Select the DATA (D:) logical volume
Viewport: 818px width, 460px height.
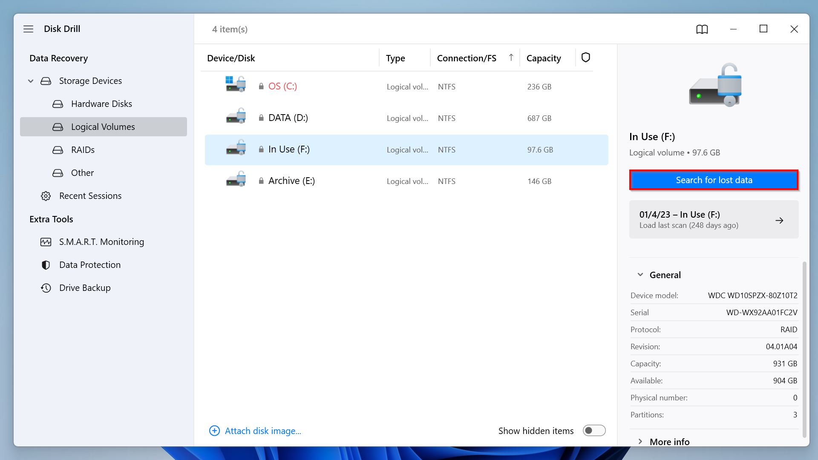point(288,118)
